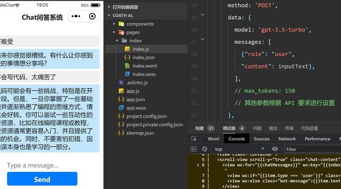Tap the Chat问答系统 title
This screenshot has height=189, width=341.
coord(42,17)
